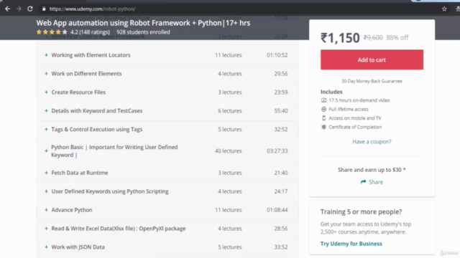Open the Have a coupon? link
The image size is (460, 258).
click(x=372, y=142)
